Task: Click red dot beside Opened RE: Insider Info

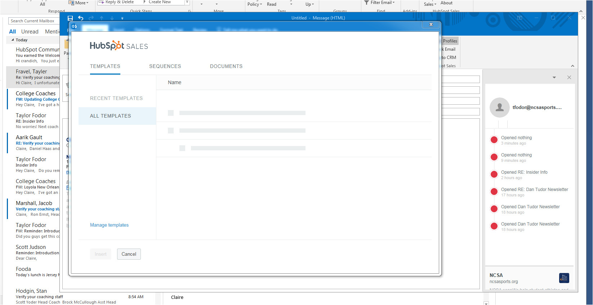Action: click(x=494, y=174)
